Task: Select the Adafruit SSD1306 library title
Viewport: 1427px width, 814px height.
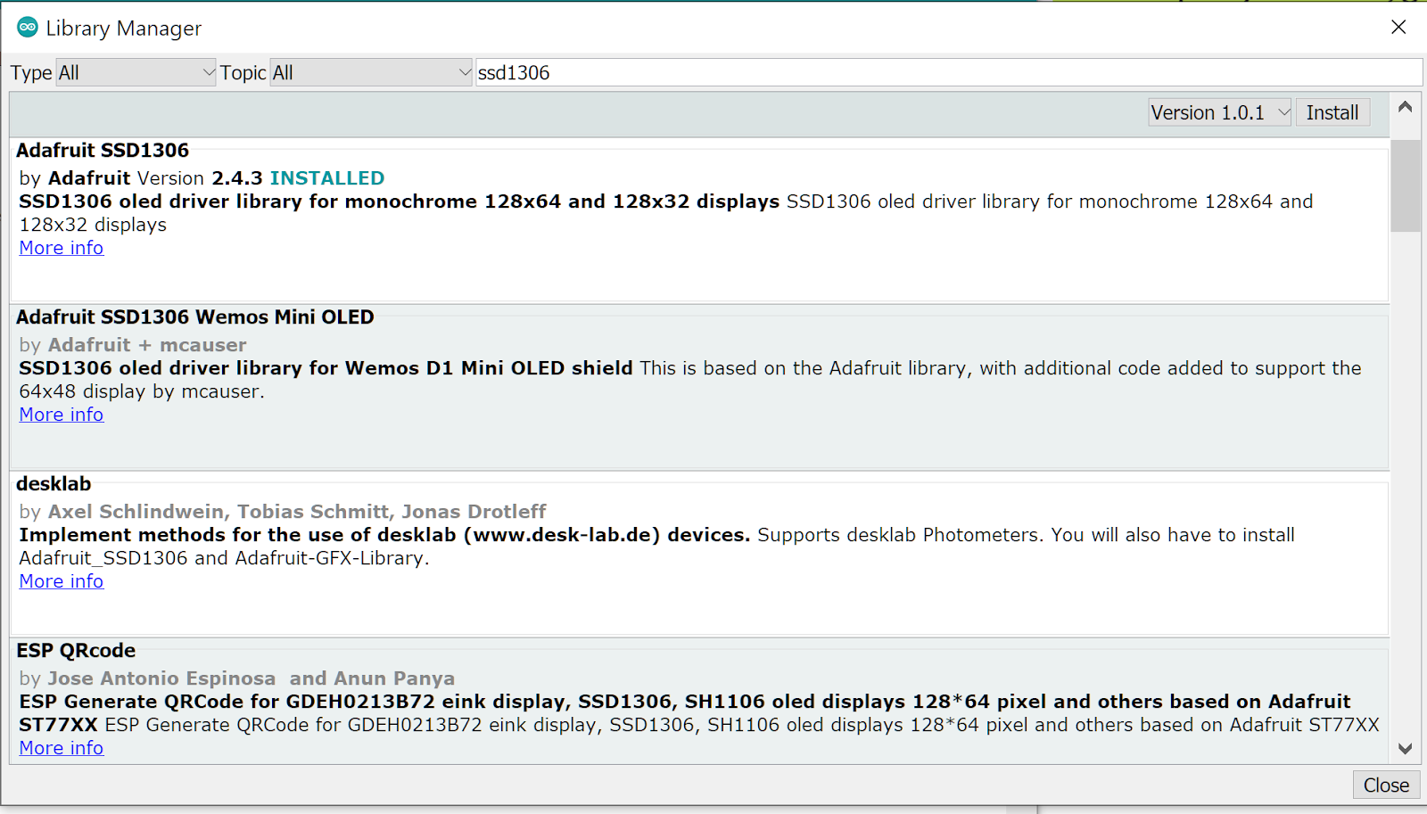Action: (103, 151)
